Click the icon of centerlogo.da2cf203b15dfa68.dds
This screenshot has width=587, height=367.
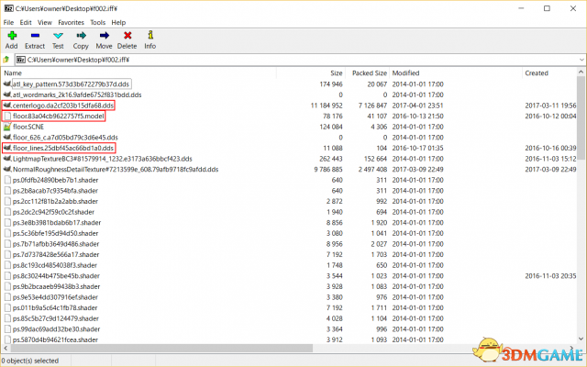click(x=7, y=106)
